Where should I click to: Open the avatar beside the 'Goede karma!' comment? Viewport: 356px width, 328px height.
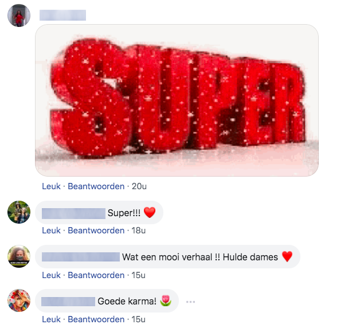pyautogui.click(x=19, y=300)
